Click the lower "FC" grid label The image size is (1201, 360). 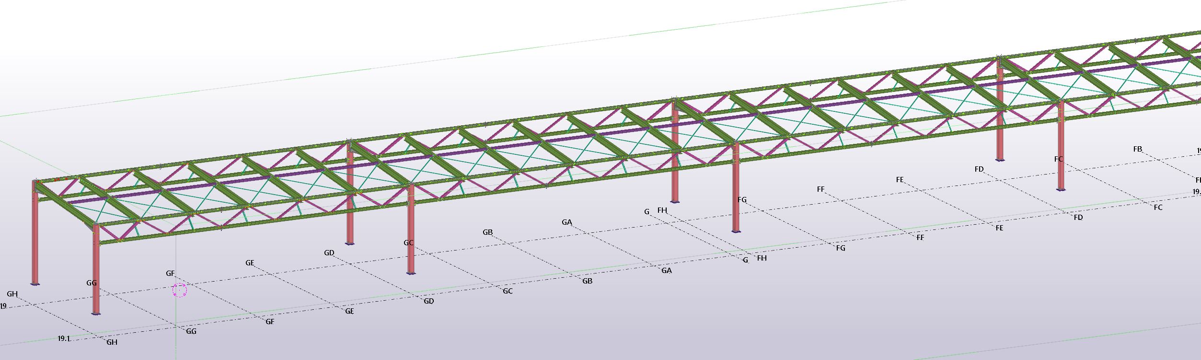1158,207
